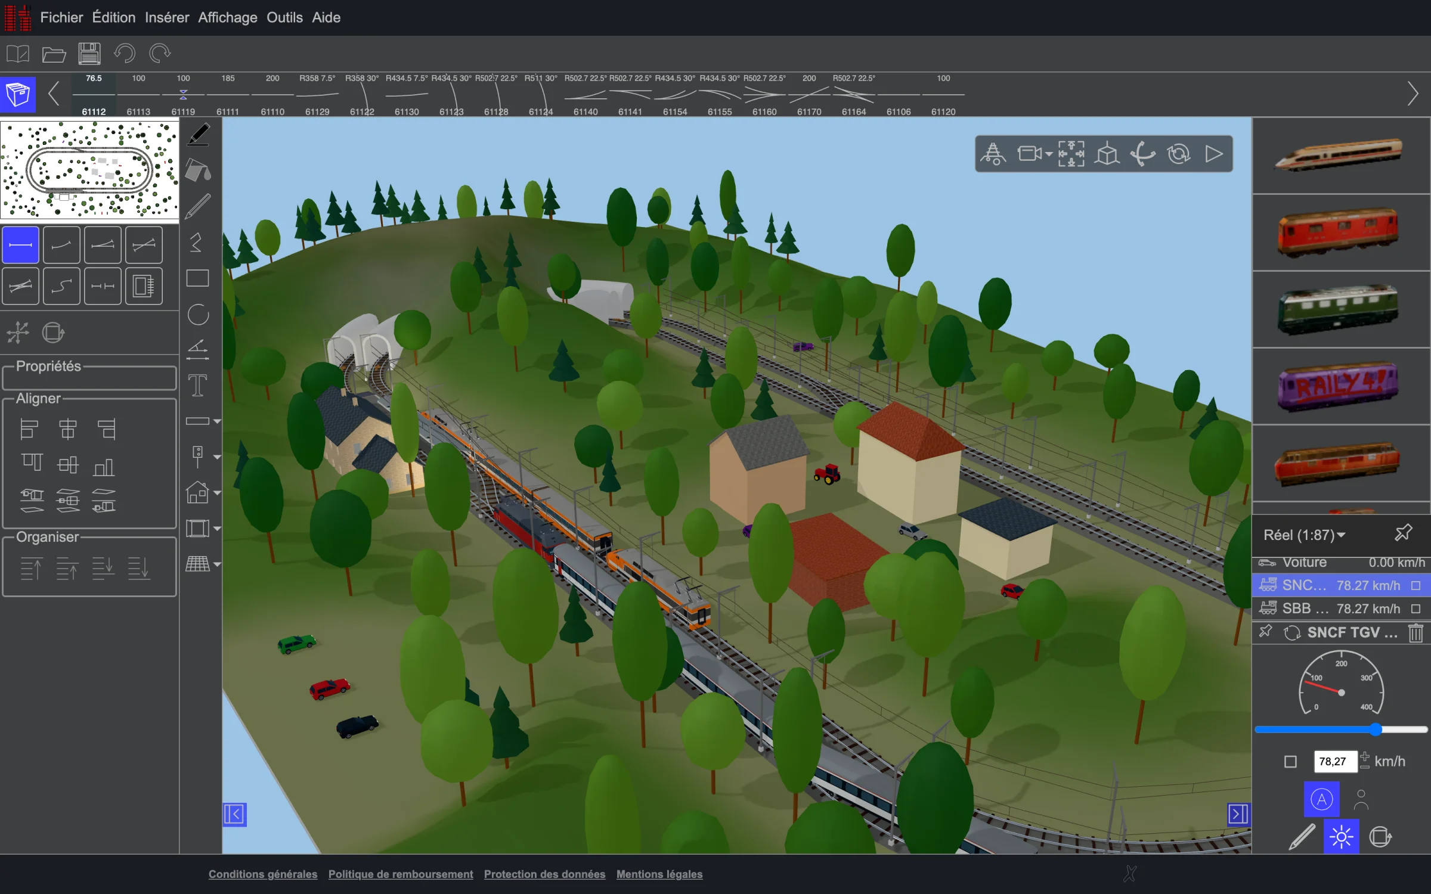Tick the checkbox beside the speed field
Image resolution: width=1431 pixels, height=894 pixels.
1290,762
